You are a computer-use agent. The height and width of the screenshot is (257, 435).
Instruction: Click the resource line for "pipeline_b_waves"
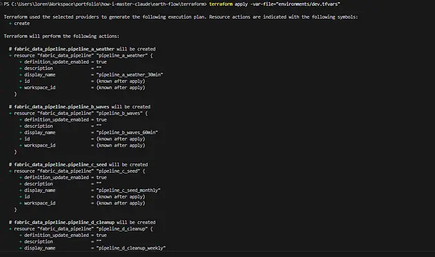point(78,113)
